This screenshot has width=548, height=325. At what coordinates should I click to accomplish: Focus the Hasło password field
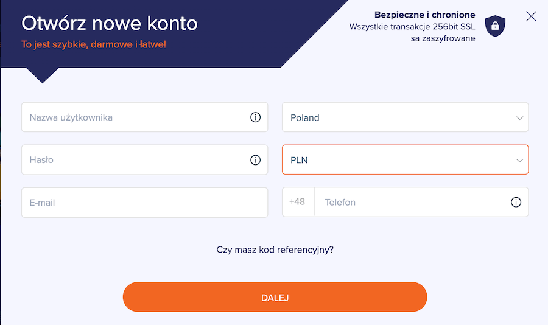[145, 160]
